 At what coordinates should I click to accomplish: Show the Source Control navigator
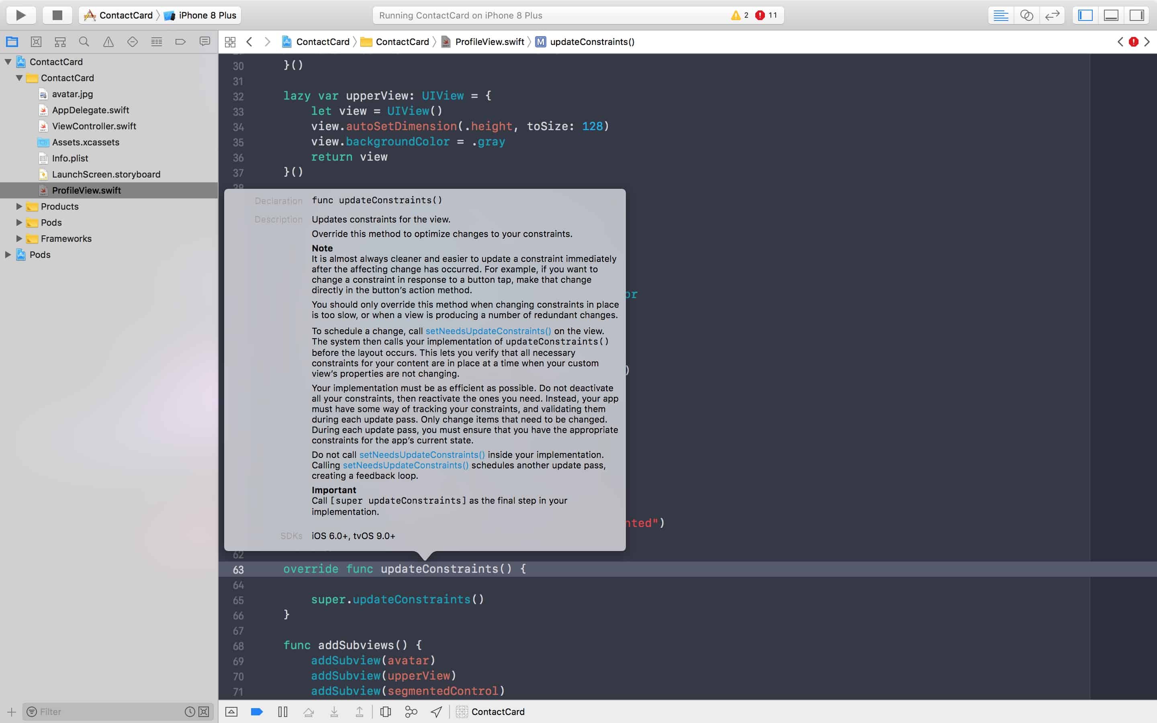pyautogui.click(x=36, y=42)
